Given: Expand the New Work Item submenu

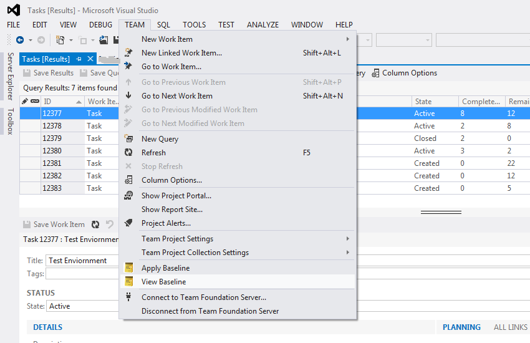Looking at the screenshot, I should [x=347, y=39].
